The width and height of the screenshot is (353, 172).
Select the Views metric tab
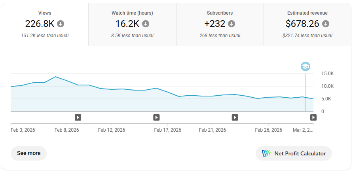[x=45, y=24]
